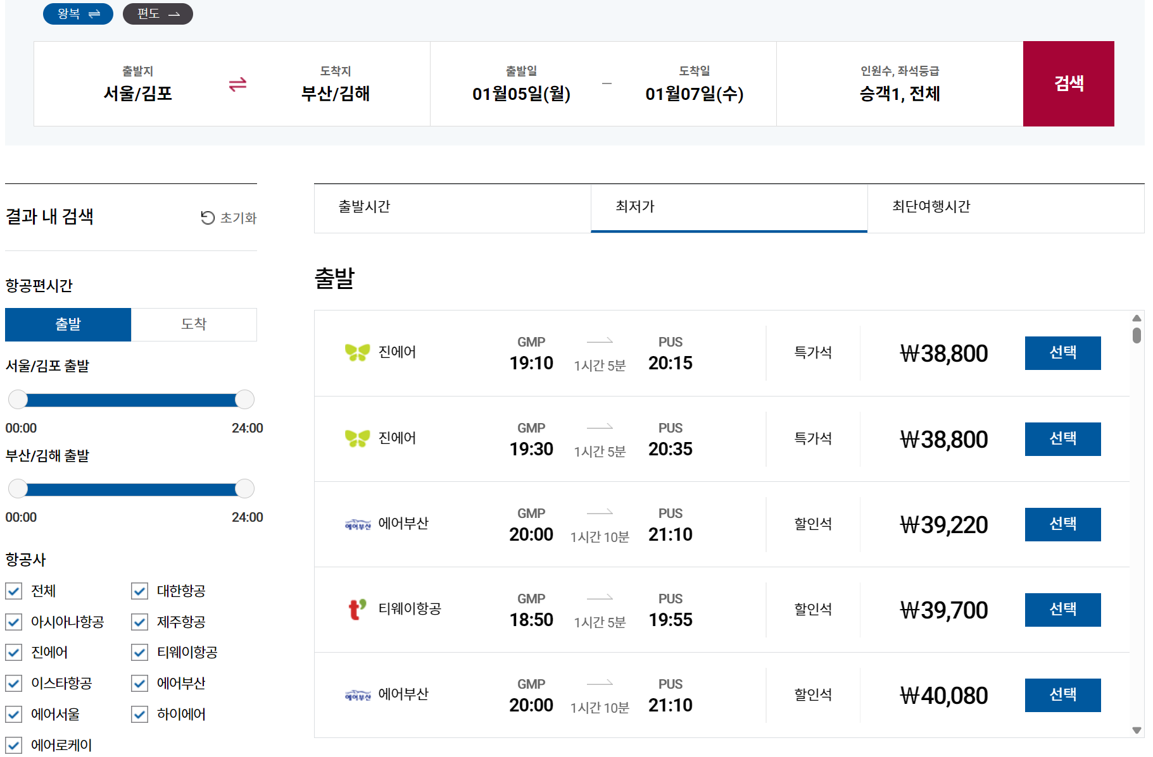Uncheck the 하이에어 airline checkbox
Viewport: 1153px width, 757px height.
[x=139, y=715]
